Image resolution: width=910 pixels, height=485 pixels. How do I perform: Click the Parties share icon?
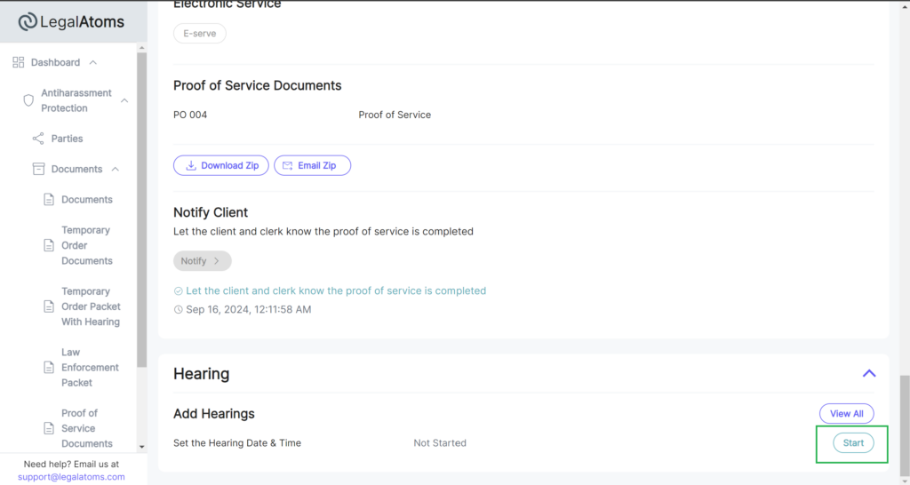tap(38, 139)
